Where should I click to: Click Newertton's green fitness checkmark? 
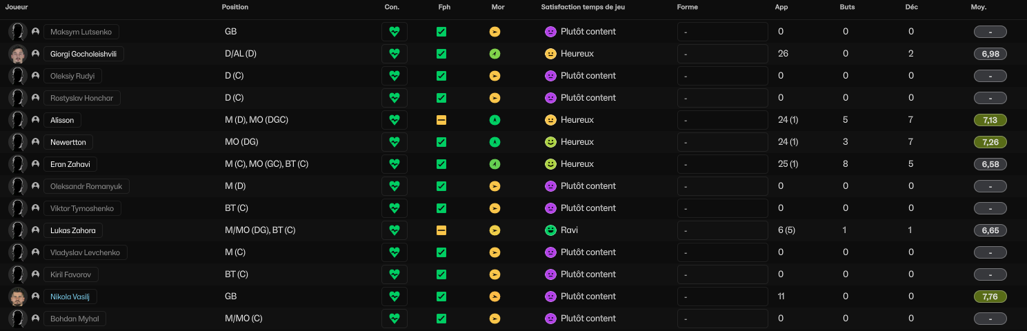[x=441, y=142]
